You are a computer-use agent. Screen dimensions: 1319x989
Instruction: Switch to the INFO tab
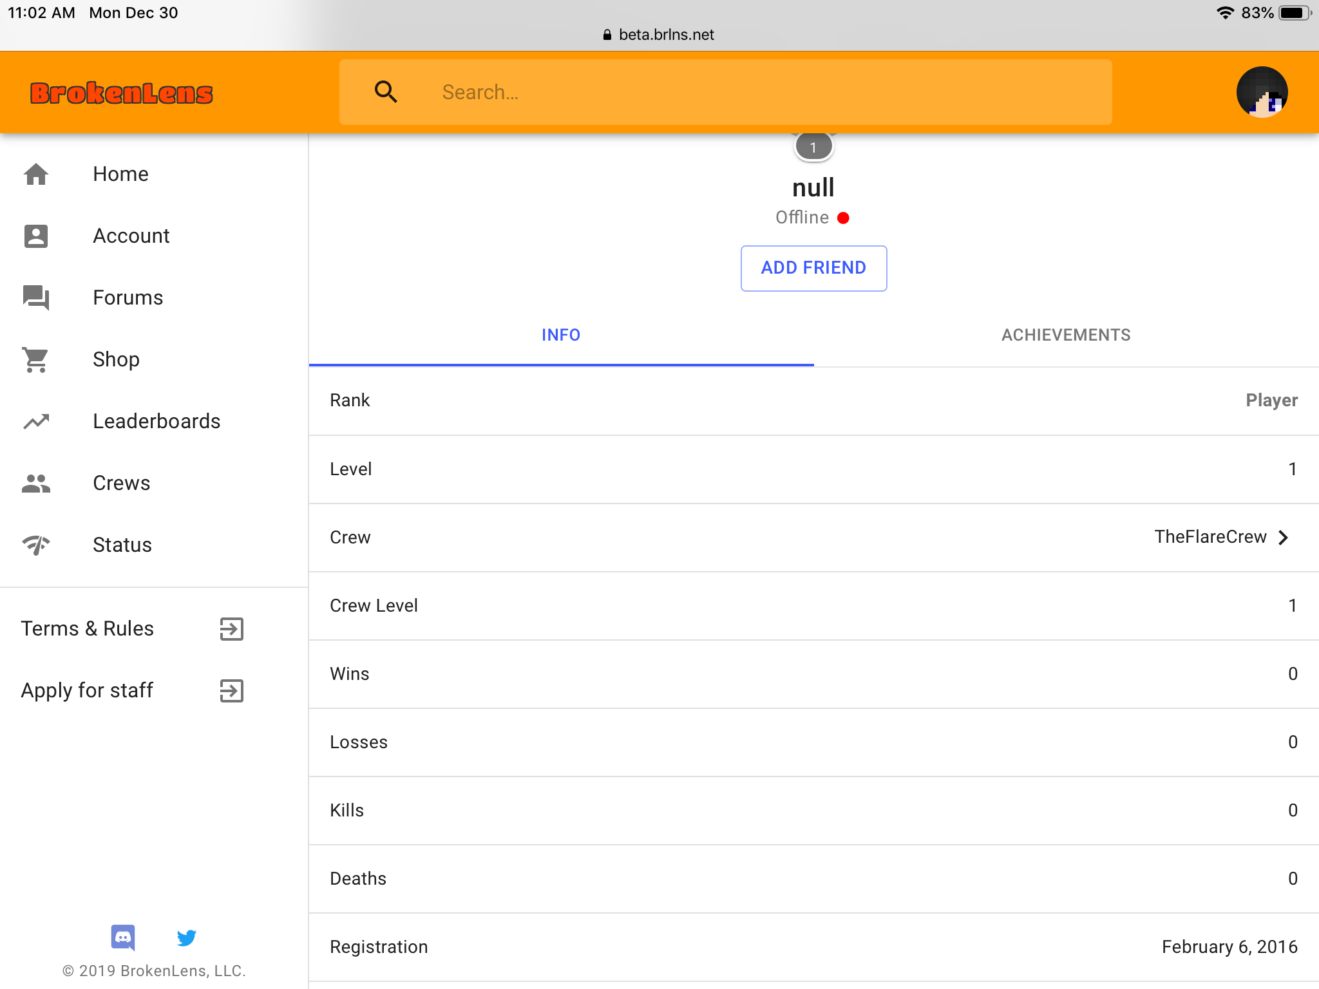pyautogui.click(x=561, y=335)
